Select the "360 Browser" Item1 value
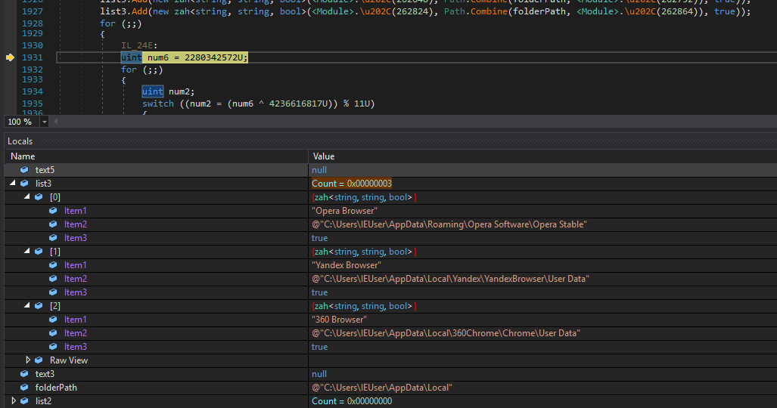 coord(339,320)
